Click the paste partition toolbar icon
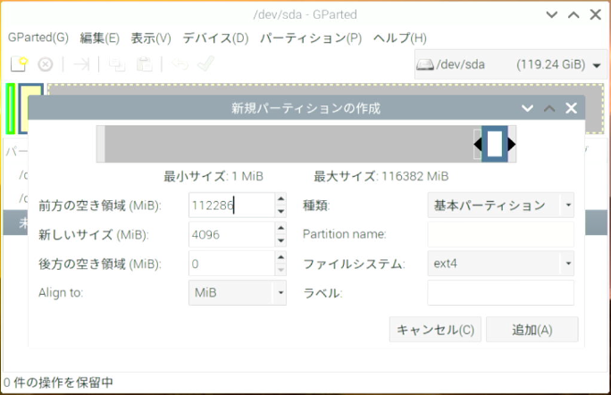611x395 pixels. [144, 64]
